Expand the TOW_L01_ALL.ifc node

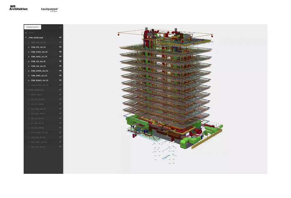(x=29, y=61)
